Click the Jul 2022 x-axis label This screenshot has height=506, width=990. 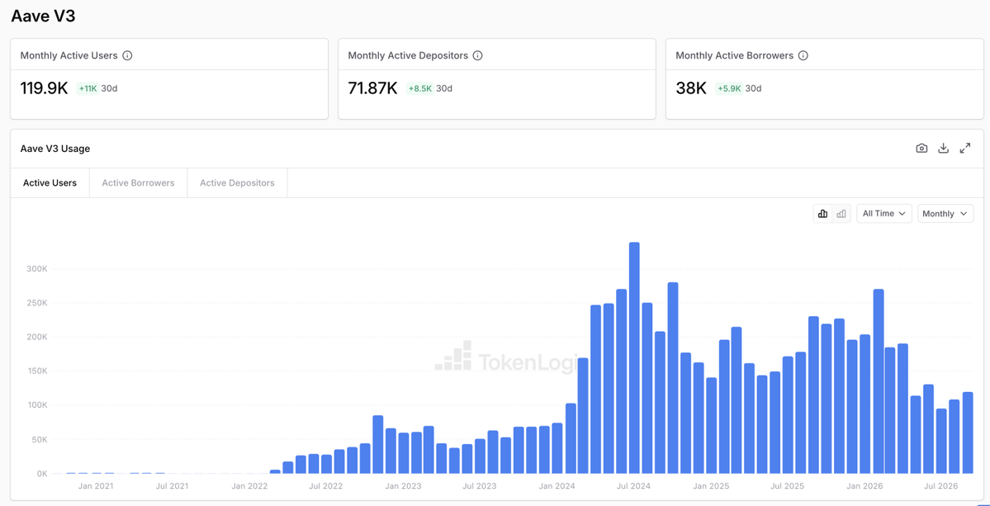(326, 486)
